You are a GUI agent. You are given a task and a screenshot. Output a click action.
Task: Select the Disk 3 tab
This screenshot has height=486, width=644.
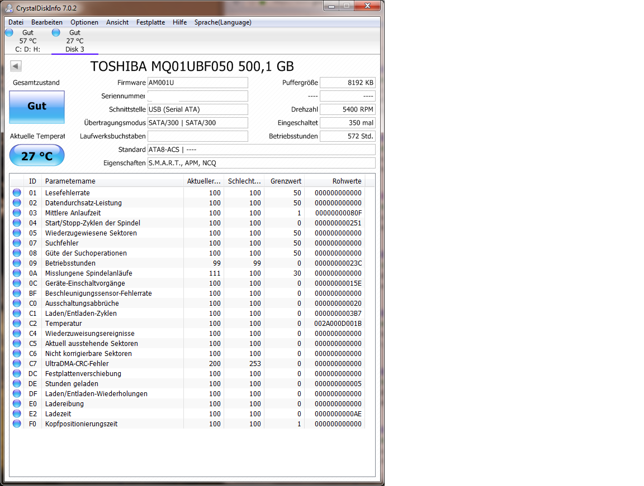click(75, 41)
